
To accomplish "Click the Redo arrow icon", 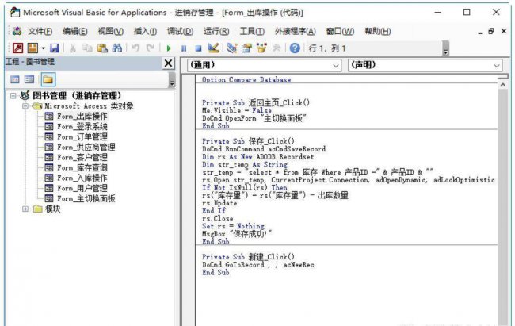I will pos(150,48).
